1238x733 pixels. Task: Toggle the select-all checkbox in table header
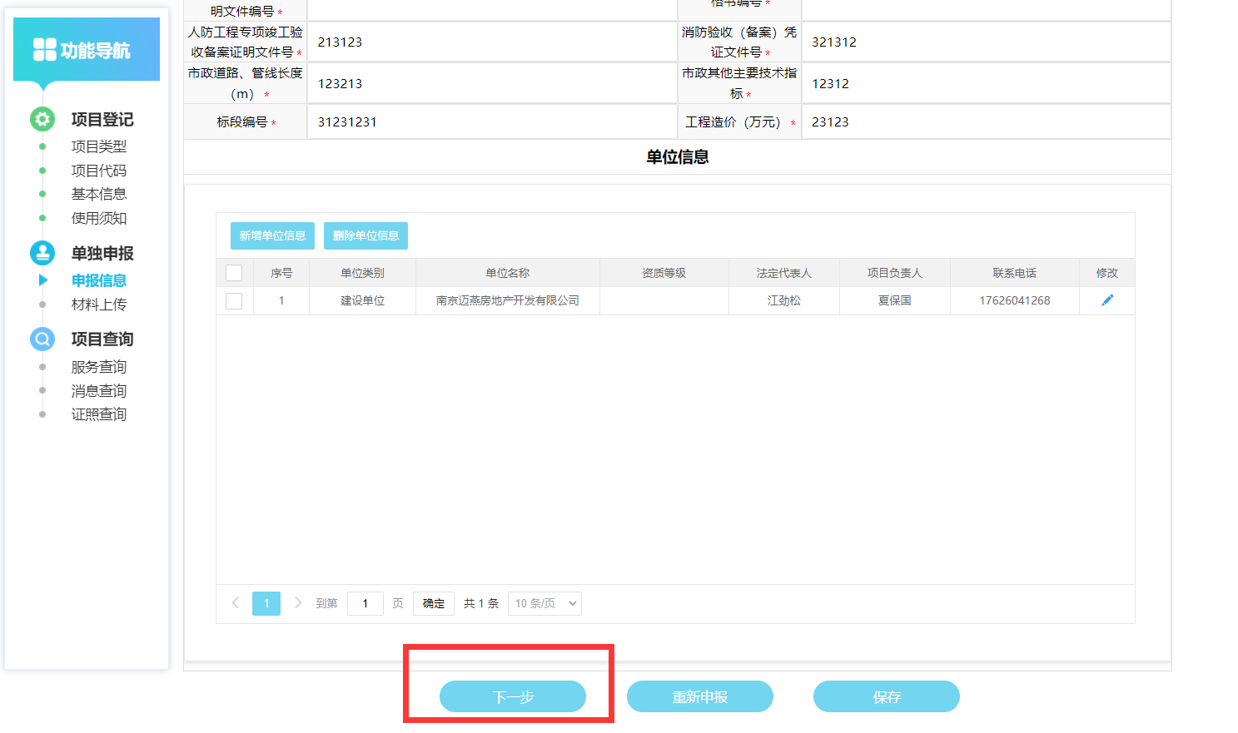pos(234,273)
